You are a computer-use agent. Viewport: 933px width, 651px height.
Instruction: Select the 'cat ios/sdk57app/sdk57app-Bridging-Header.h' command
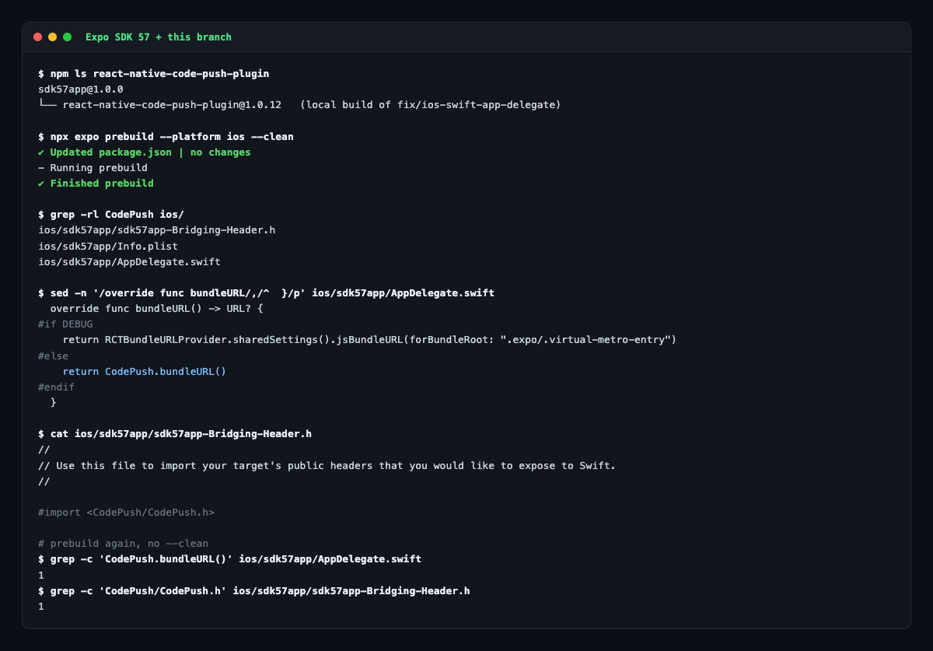click(x=175, y=433)
